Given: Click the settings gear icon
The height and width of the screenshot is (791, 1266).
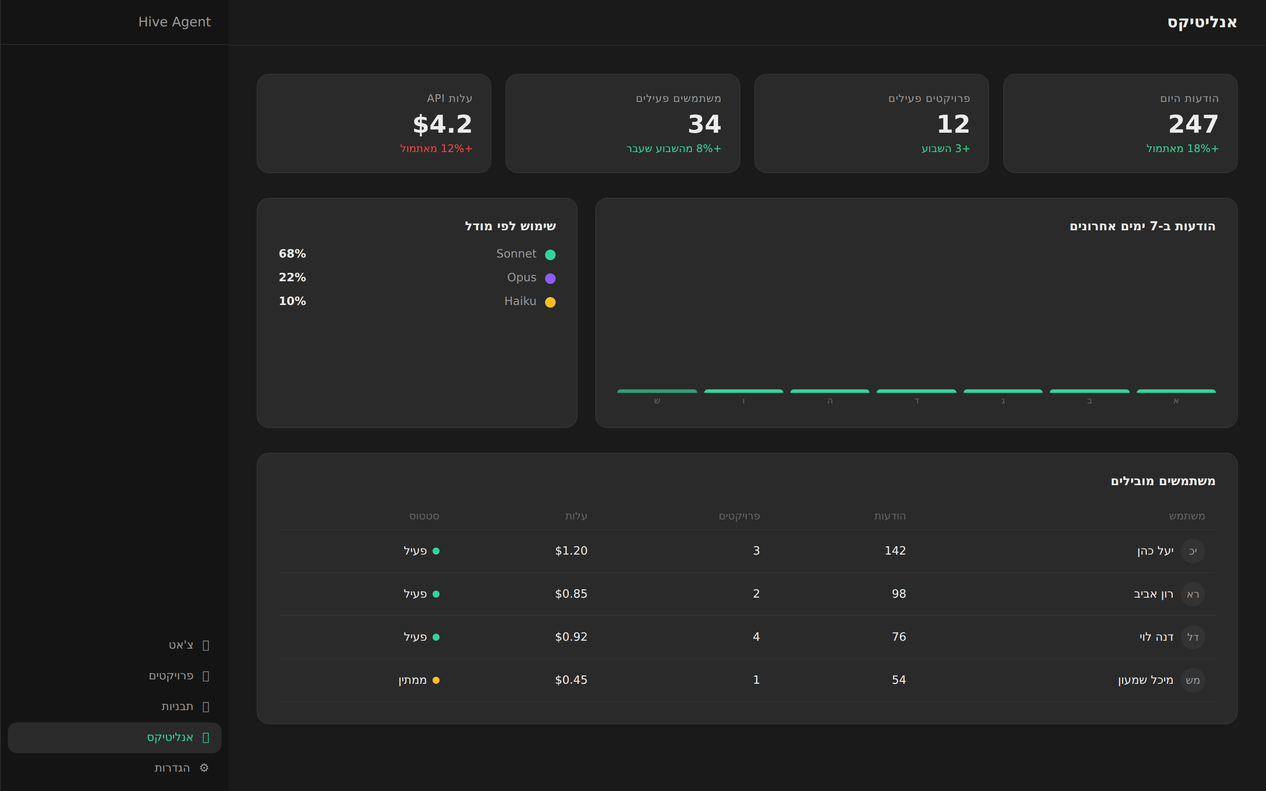Looking at the screenshot, I should click(x=204, y=768).
